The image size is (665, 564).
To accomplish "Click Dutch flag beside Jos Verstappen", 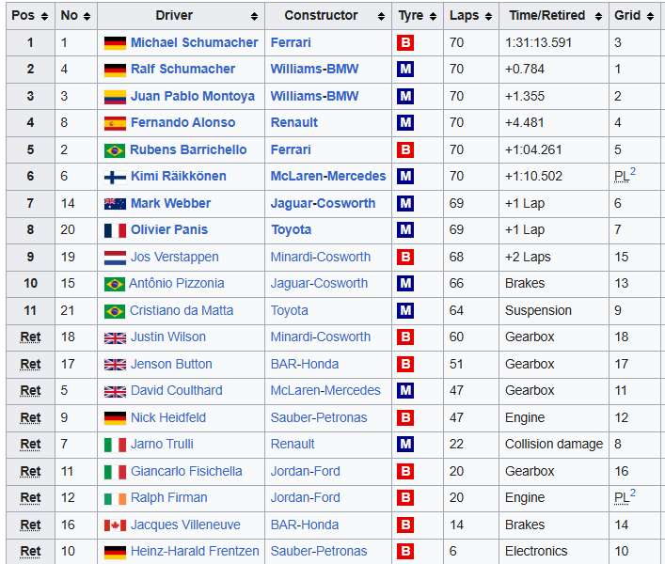I will (115, 258).
